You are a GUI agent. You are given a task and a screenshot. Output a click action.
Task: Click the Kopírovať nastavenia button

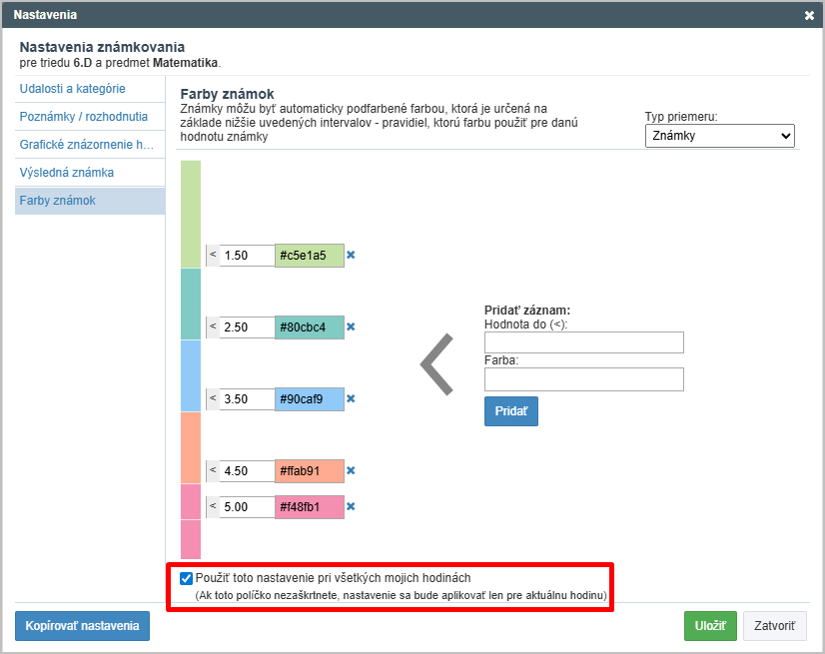point(82,626)
